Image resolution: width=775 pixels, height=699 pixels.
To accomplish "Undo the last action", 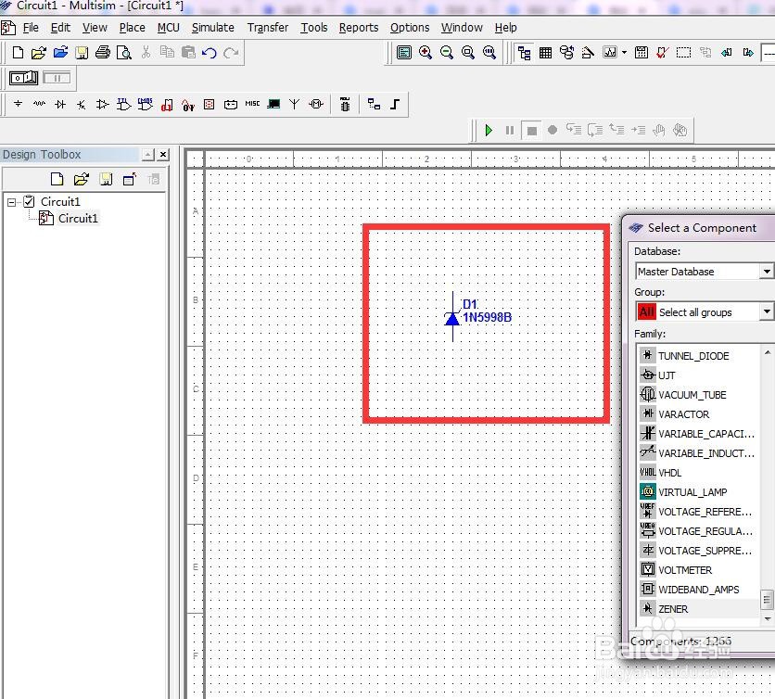I will coord(210,53).
